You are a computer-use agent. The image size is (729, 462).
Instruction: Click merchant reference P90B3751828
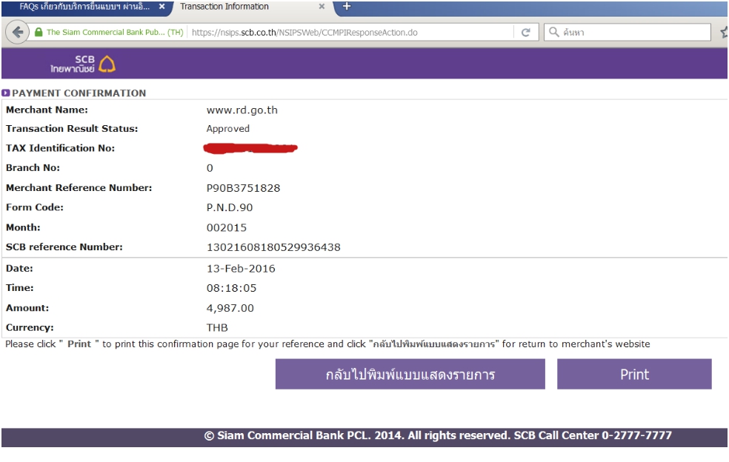click(x=243, y=188)
